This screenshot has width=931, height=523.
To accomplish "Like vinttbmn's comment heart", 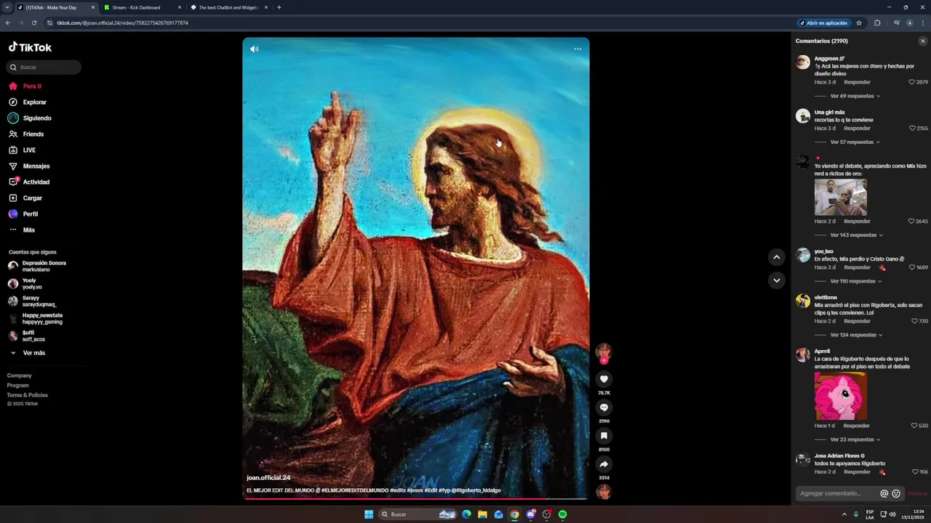I will [x=914, y=321].
